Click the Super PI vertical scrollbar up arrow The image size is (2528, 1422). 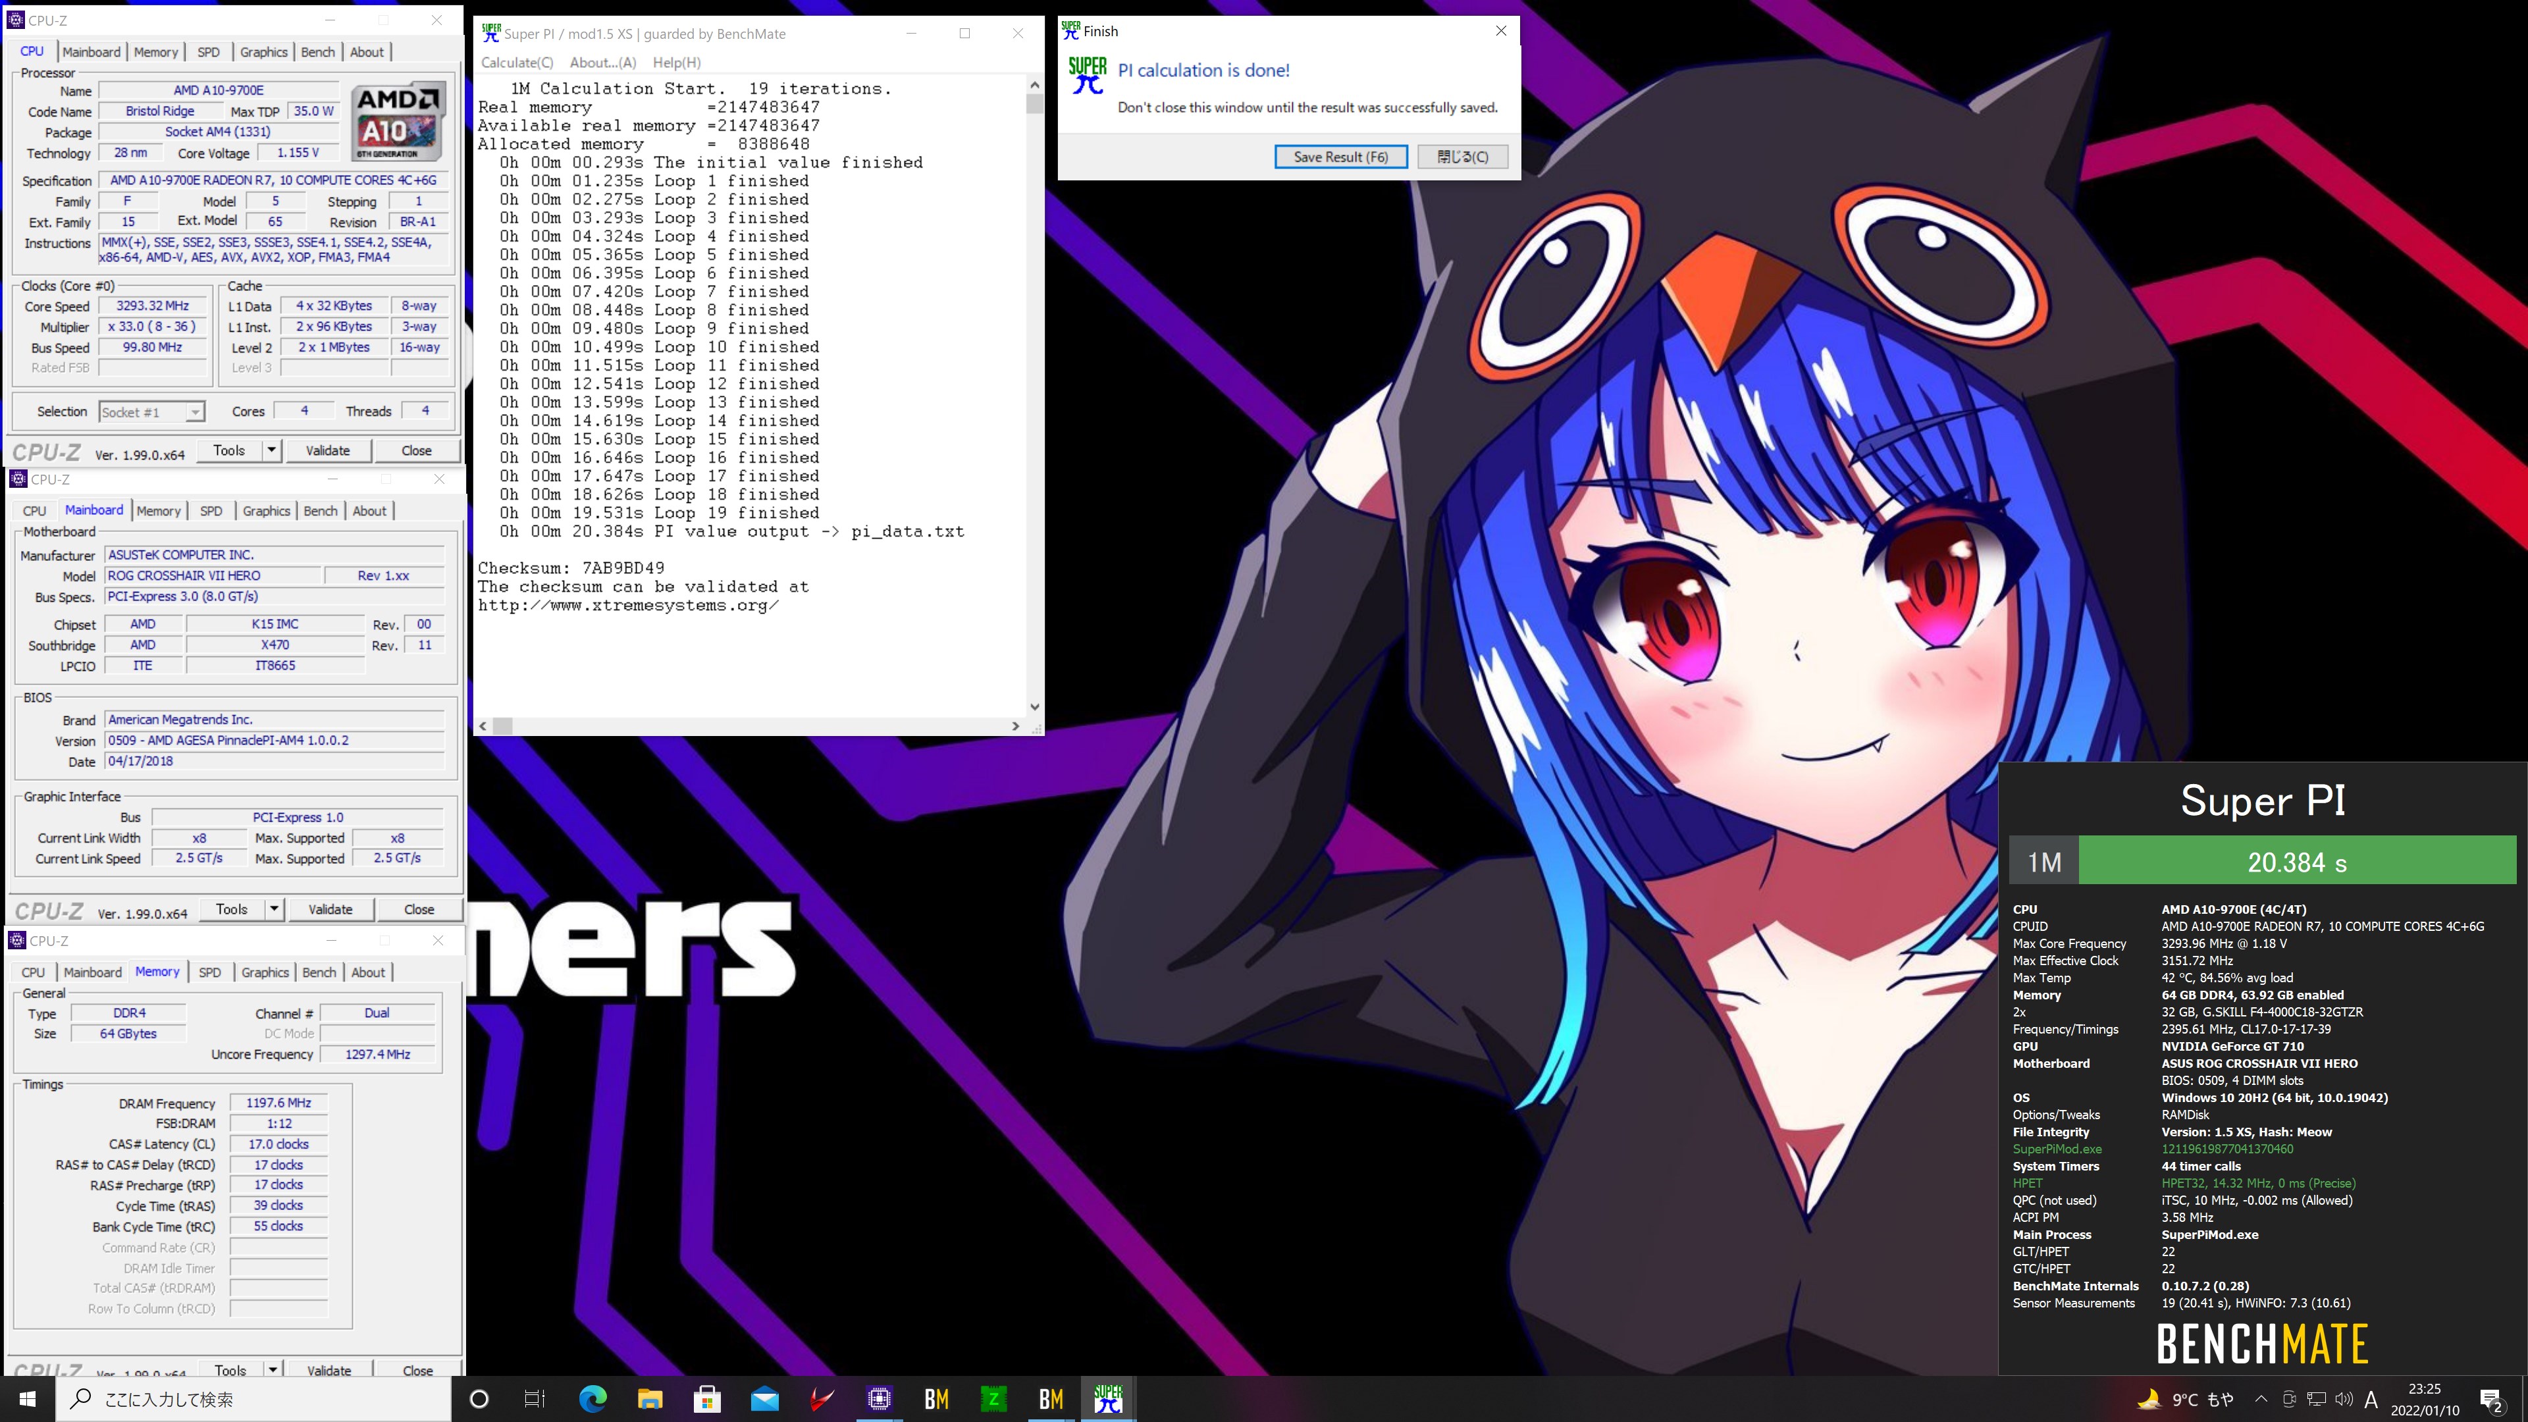tap(1034, 86)
